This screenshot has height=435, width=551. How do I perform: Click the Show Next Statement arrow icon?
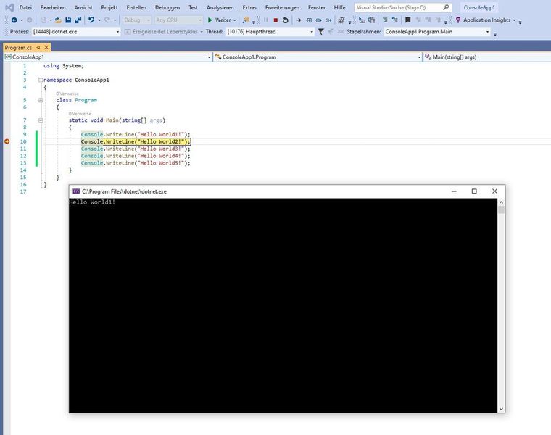[299, 20]
